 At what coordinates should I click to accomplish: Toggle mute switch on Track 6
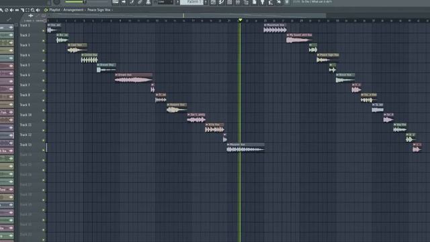[43, 81]
